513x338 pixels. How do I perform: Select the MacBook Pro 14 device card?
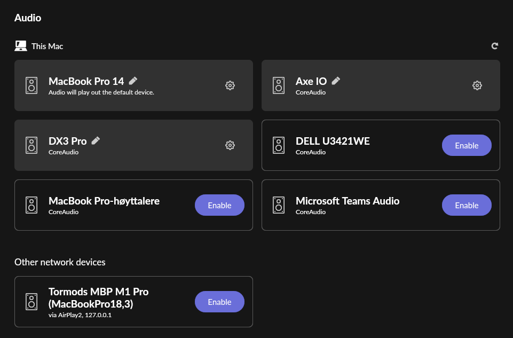[x=133, y=85]
